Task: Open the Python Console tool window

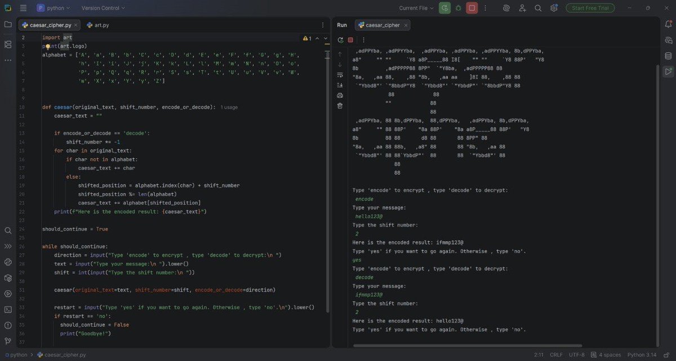Action: pyautogui.click(x=8, y=262)
